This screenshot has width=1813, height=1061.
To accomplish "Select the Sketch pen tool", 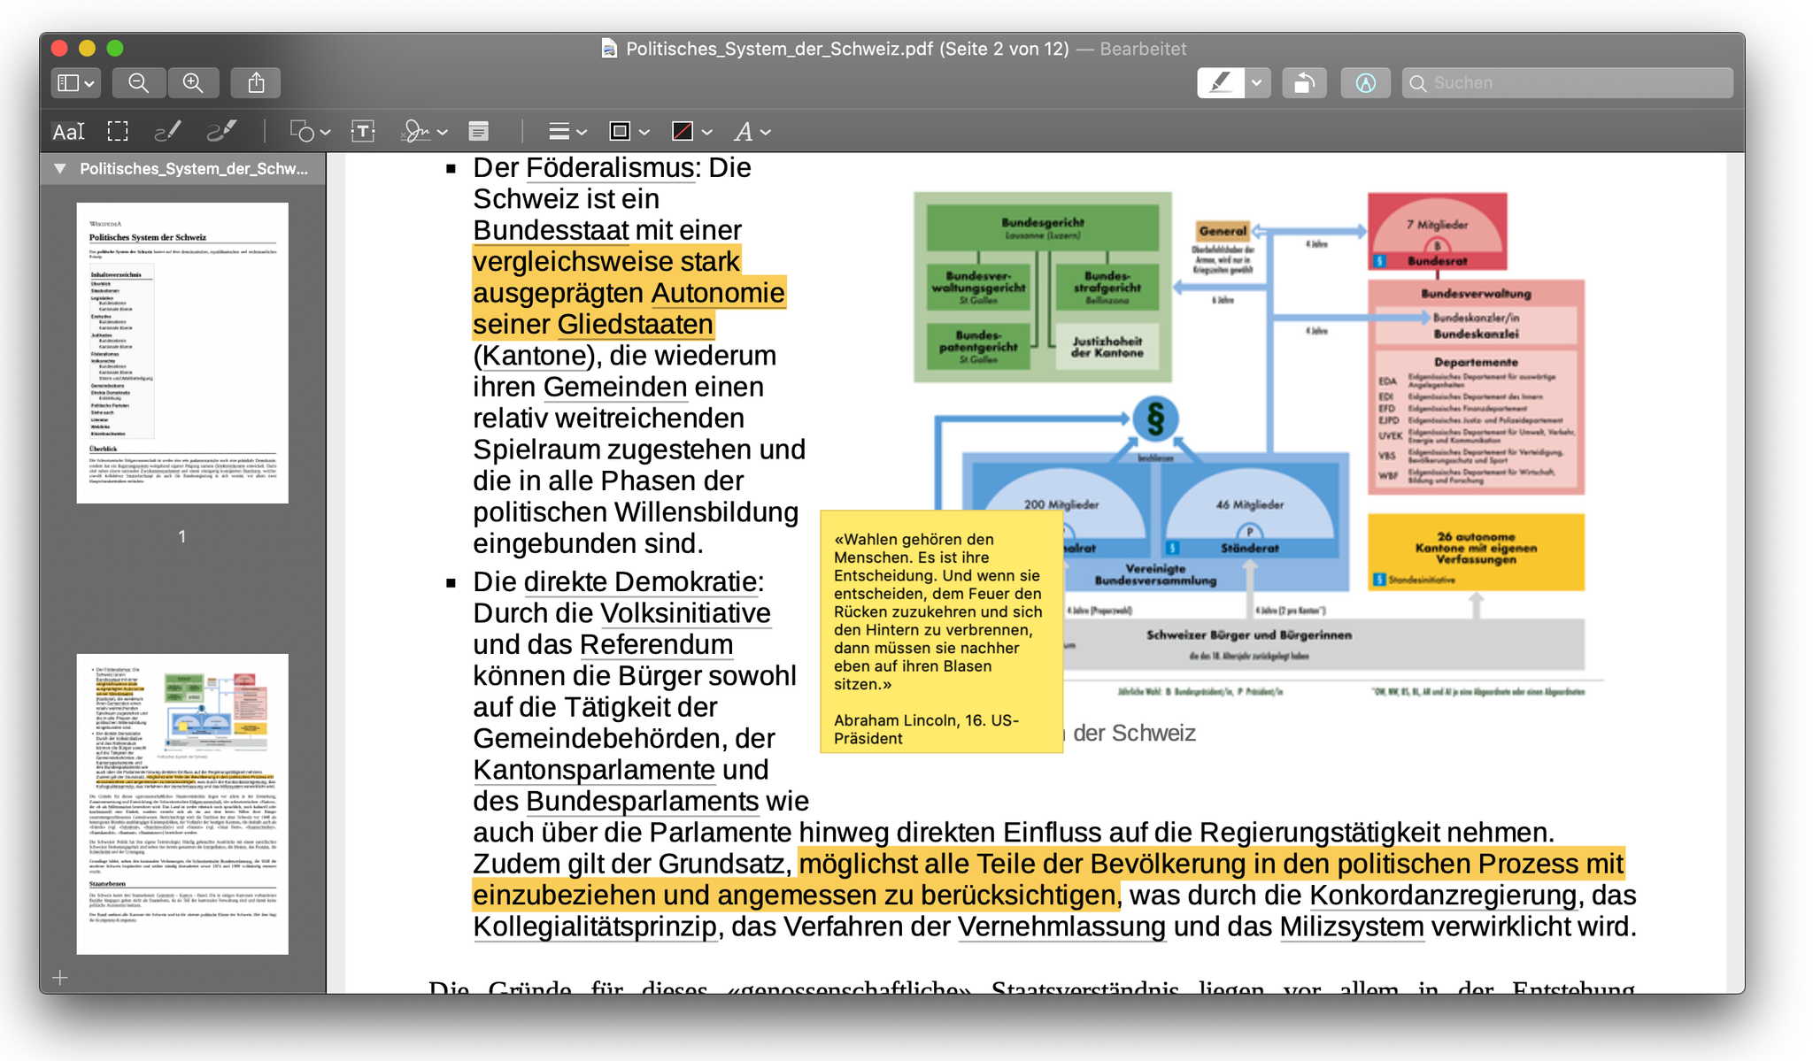I will pos(167,132).
